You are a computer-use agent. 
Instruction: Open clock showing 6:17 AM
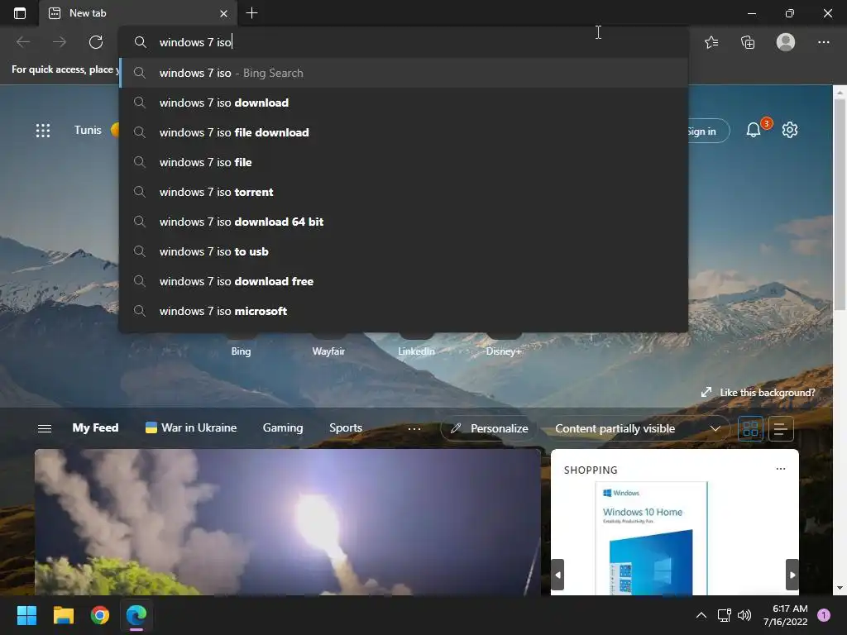pos(786,615)
